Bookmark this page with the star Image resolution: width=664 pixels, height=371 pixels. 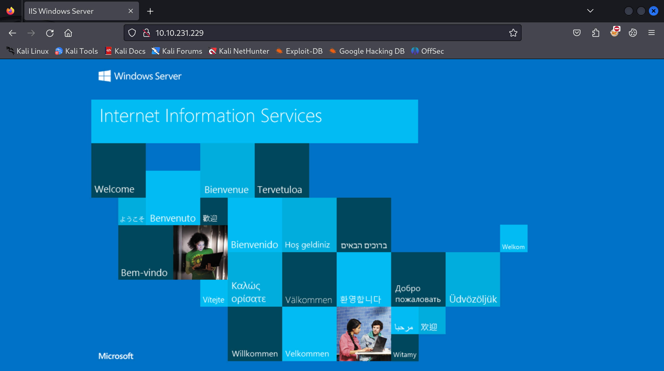coord(513,33)
